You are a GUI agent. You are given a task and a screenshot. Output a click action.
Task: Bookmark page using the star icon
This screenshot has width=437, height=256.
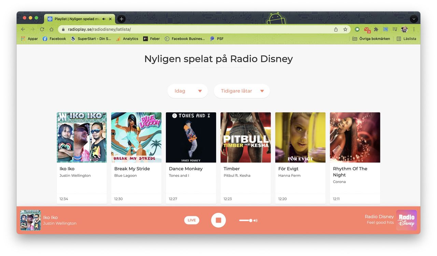345,29
